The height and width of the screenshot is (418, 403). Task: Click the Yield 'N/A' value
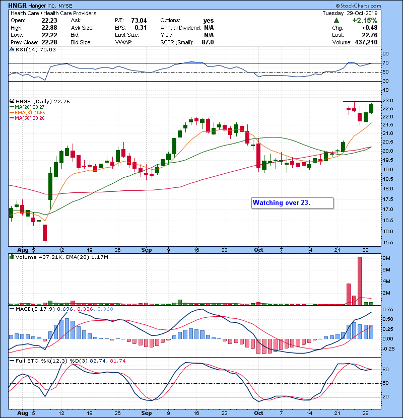coord(209,35)
